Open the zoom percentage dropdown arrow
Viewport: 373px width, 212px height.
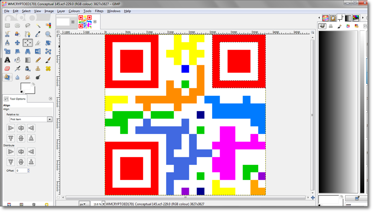coord(104,204)
